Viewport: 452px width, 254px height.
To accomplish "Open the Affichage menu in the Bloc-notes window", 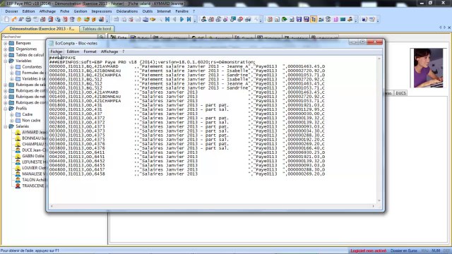I will coord(109,52).
